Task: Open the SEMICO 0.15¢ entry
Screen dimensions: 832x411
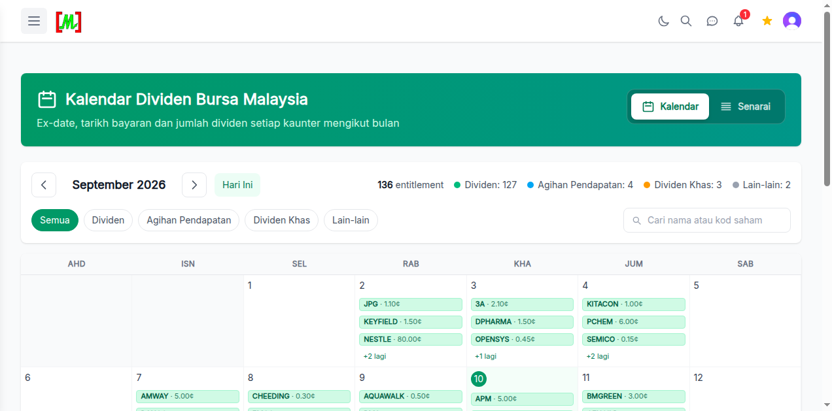Action: click(634, 339)
